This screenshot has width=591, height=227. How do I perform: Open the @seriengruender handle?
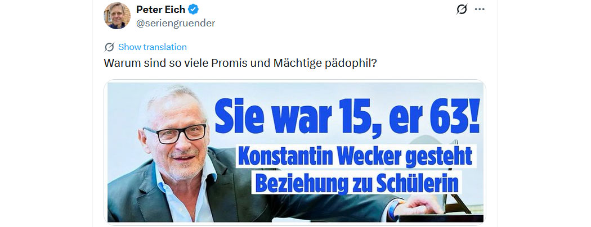pos(176,23)
